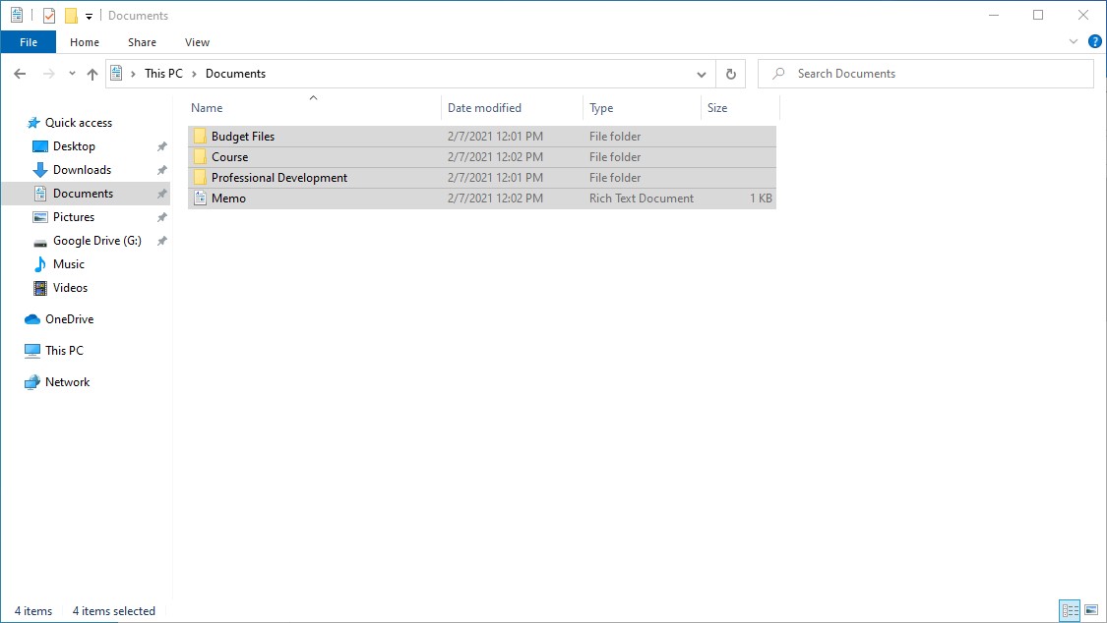1107x623 pixels.
Task: Sort files by Date modified column
Action: pos(484,108)
